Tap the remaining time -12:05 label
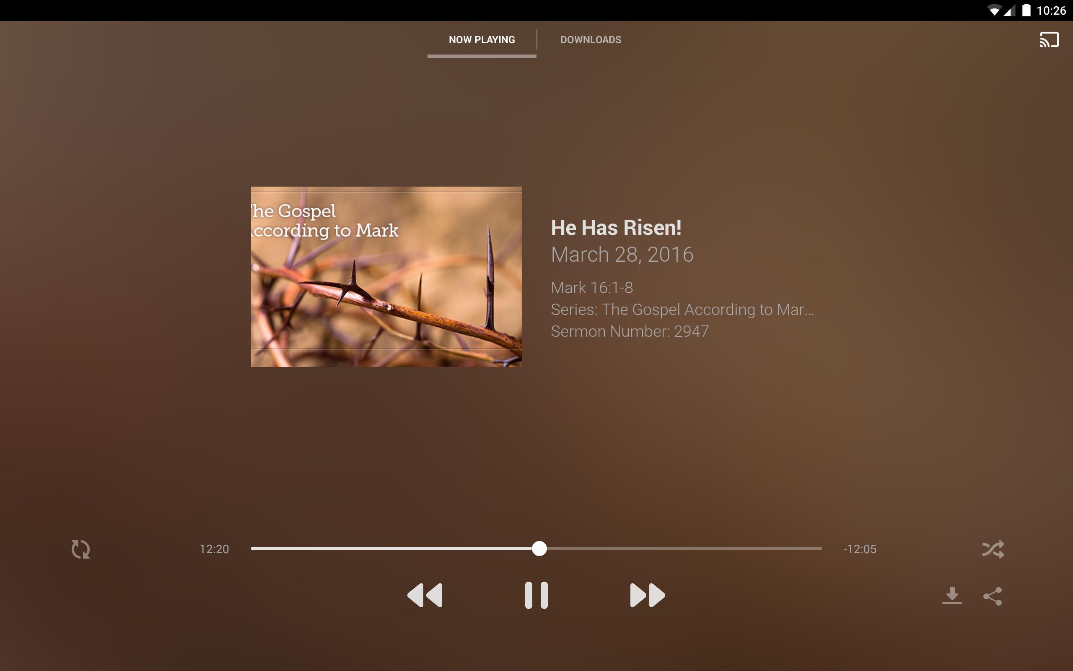This screenshot has height=671, width=1073. click(x=859, y=549)
